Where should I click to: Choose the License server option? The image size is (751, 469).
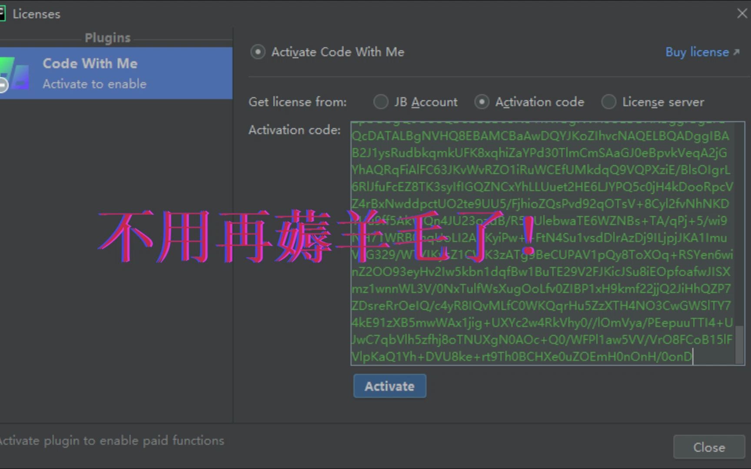(608, 102)
